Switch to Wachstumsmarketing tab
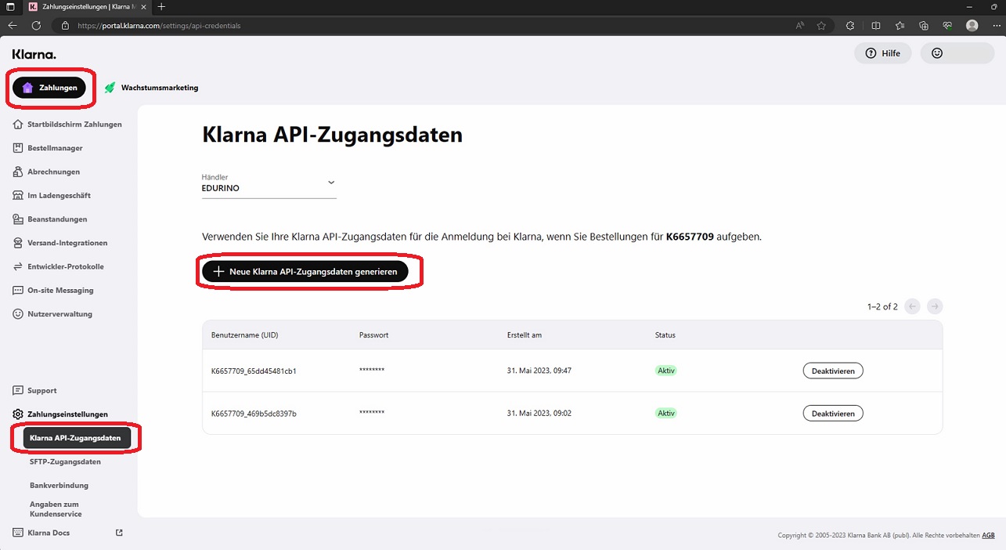The width and height of the screenshot is (1006, 550). pyautogui.click(x=152, y=88)
